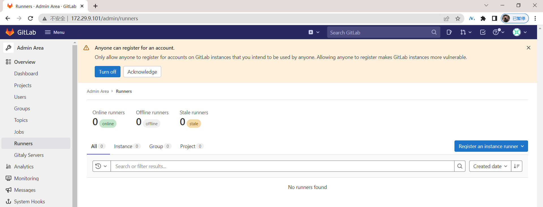Viewport: 543px width, 207px height.
Task: Expand the Register an instance runner dropdown
Action: click(491, 146)
